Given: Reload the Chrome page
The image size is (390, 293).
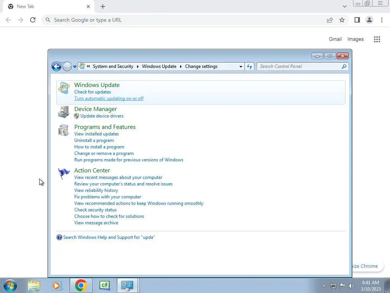Looking at the screenshot, I should [33, 20].
